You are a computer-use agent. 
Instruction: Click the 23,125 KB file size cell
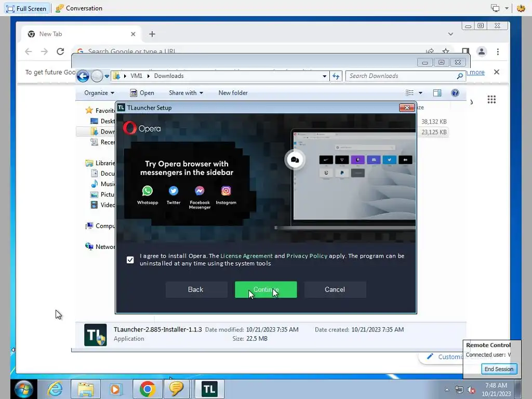(434, 132)
